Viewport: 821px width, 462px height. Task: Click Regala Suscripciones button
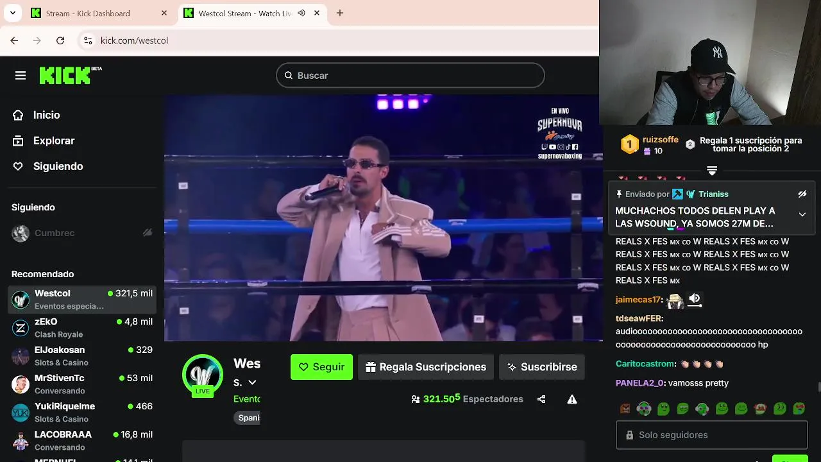pyautogui.click(x=426, y=367)
